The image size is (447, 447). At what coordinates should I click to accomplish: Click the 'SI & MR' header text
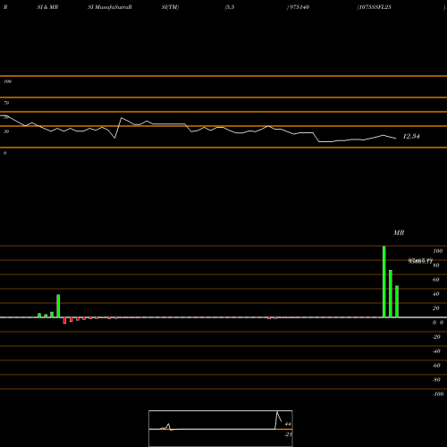(47, 7)
